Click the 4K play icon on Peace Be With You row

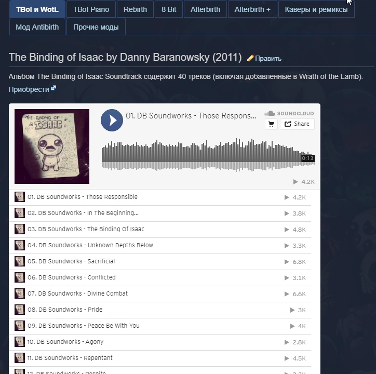pos(292,326)
